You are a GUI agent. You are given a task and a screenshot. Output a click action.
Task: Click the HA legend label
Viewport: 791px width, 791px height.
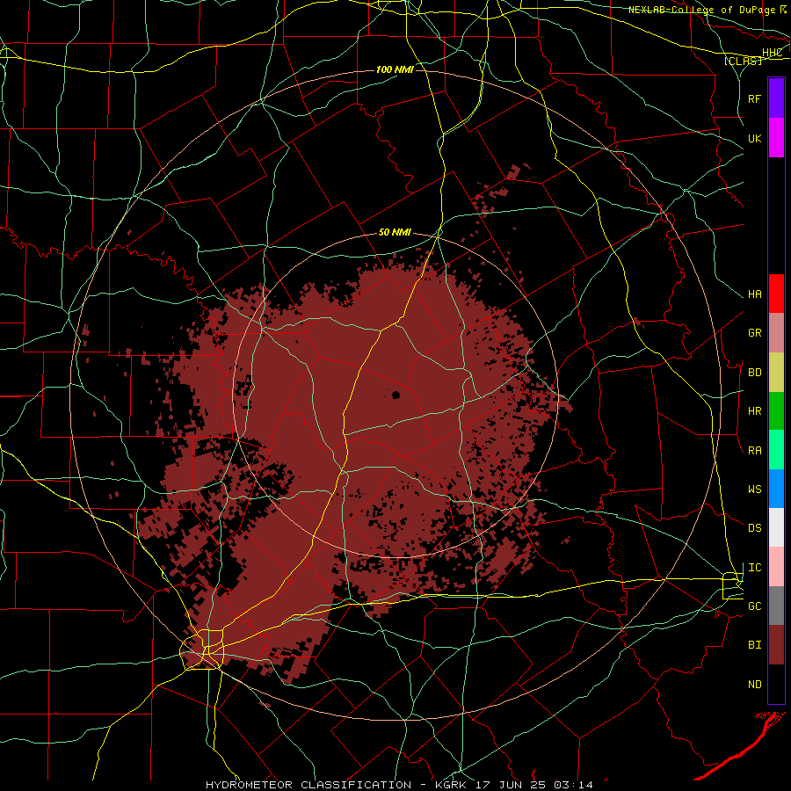point(754,294)
